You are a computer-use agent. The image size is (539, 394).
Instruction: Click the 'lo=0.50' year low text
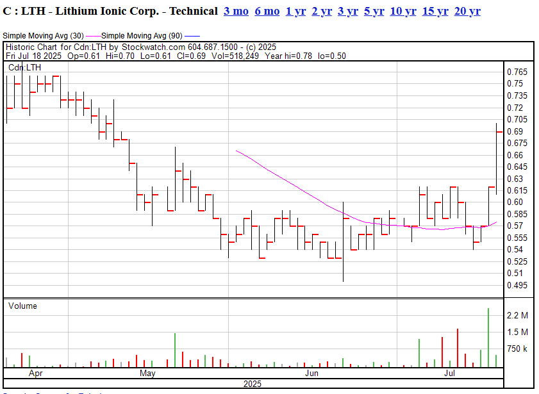click(332, 56)
